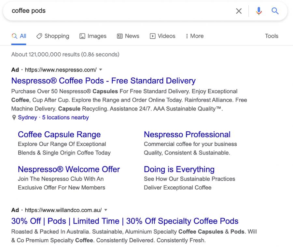The width and height of the screenshot is (293, 252).
Task: Open the Coffee Capsule Range sitelink
Action: (x=59, y=135)
